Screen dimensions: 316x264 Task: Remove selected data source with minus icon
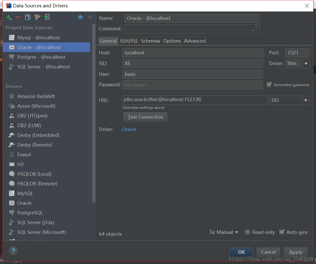(18, 17)
